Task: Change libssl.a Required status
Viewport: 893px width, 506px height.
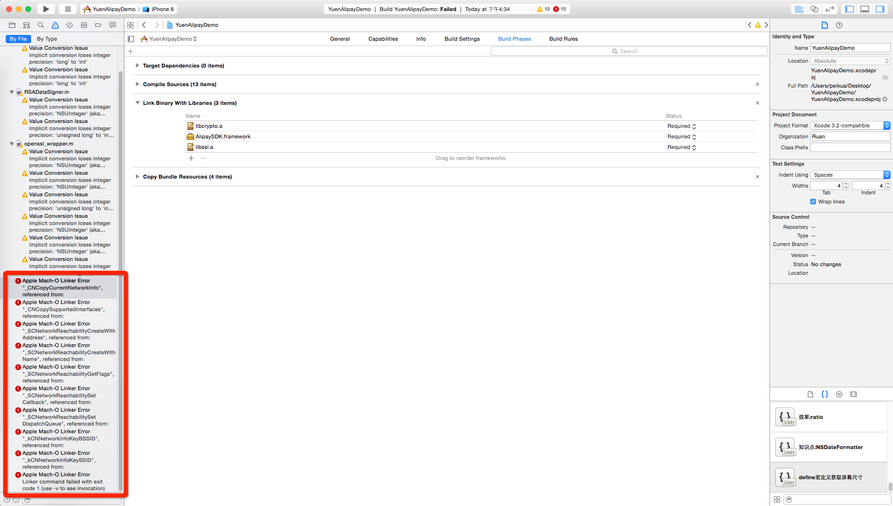Action: click(x=681, y=147)
